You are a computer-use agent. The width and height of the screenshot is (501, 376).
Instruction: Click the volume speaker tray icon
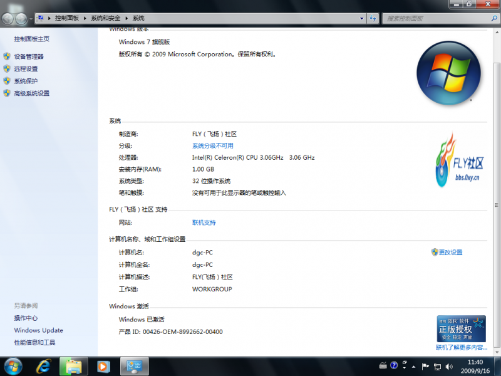(x=449, y=367)
